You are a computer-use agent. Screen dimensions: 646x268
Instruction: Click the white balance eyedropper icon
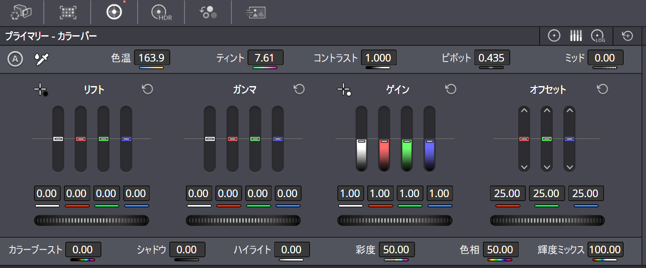pos(42,58)
